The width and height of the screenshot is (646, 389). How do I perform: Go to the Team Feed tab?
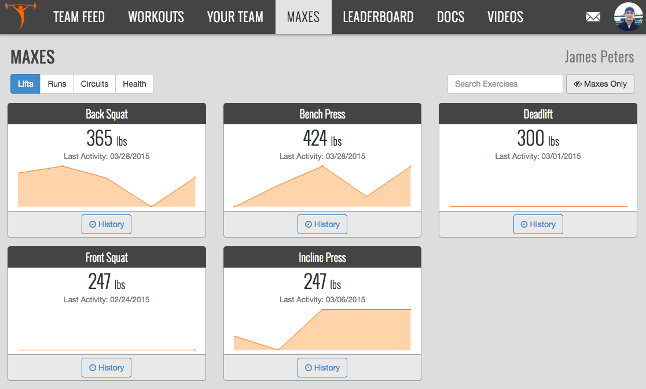pyautogui.click(x=79, y=17)
